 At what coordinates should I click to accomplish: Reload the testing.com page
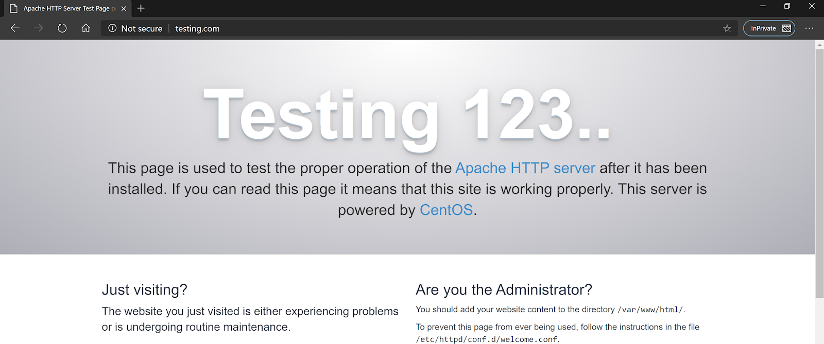[62, 28]
